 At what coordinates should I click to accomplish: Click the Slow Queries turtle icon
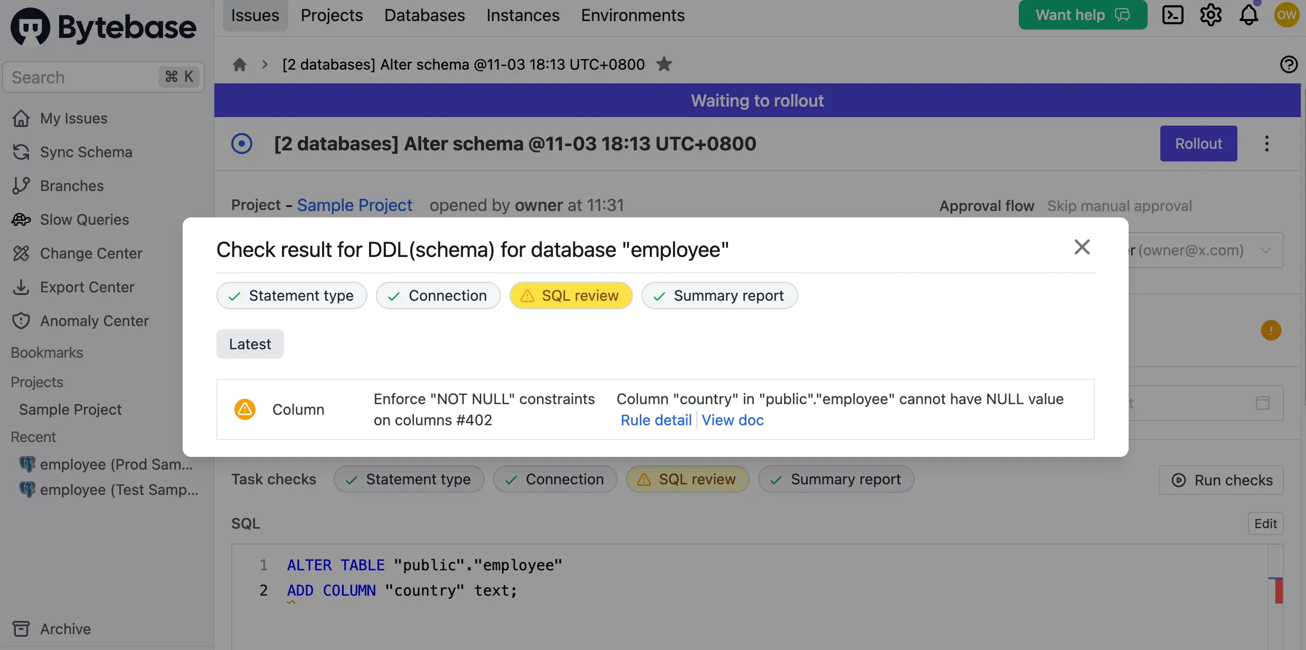pos(21,219)
